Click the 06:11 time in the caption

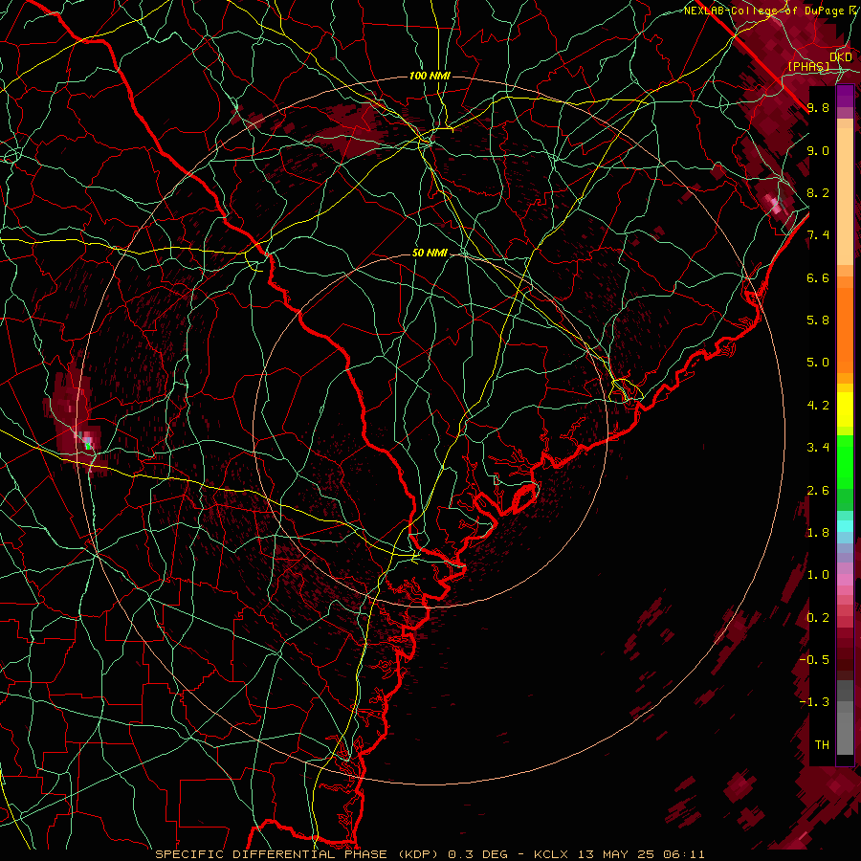point(685,854)
